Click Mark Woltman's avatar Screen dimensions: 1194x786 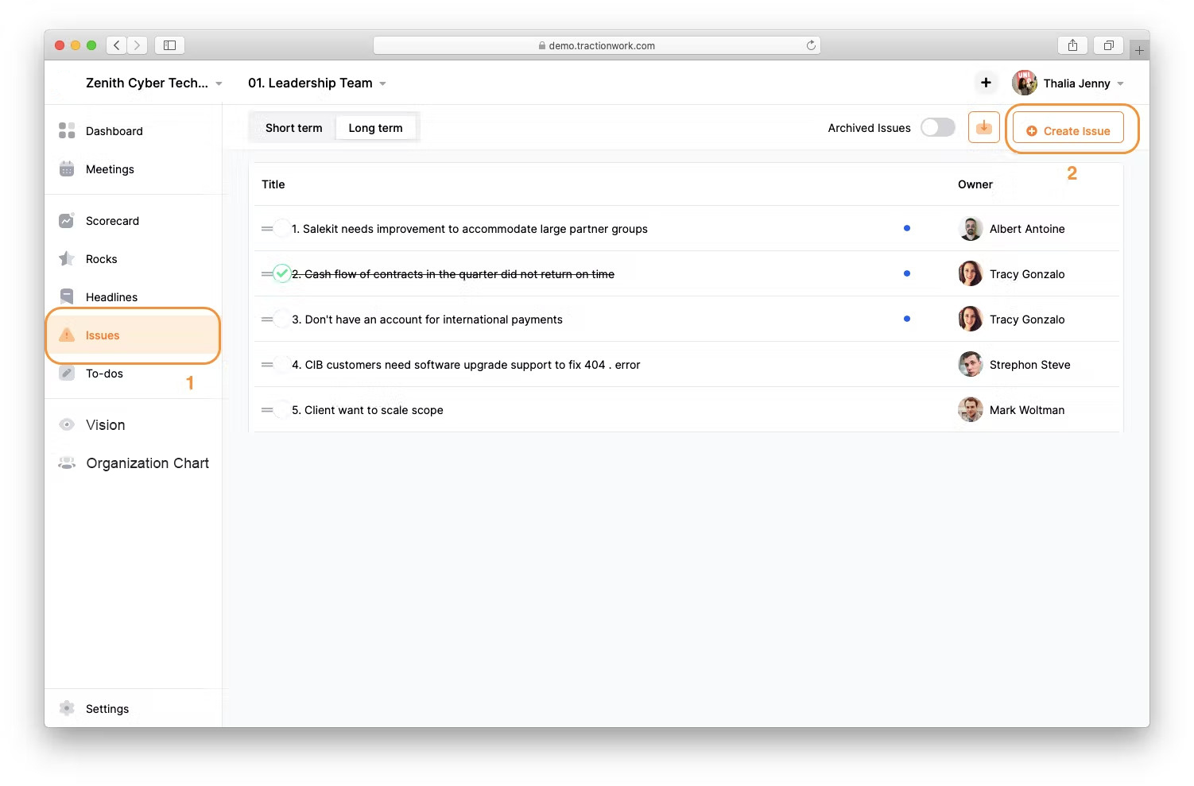971,409
